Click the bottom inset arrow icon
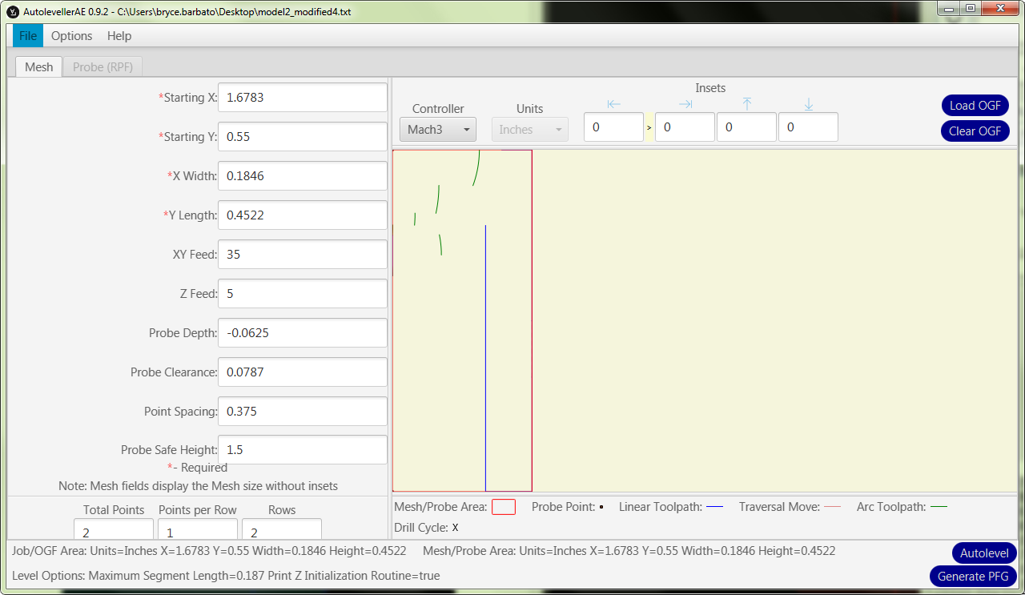 coord(809,104)
